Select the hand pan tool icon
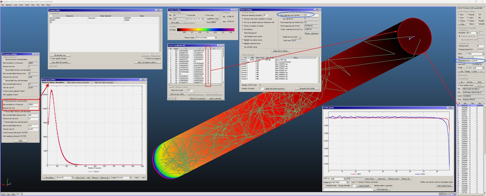This screenshot has height=196, width=486. [x=451, y=194]
